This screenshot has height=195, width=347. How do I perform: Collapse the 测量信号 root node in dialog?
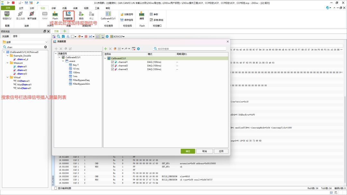coord(56,54)
